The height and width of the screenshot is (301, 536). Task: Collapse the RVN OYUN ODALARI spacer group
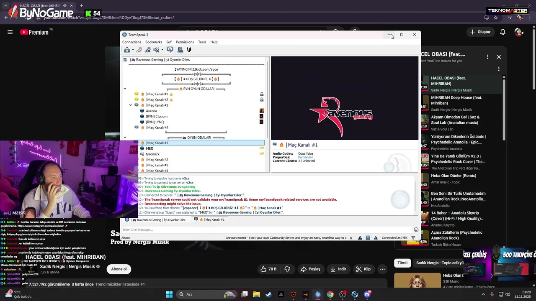pos(125,89)
